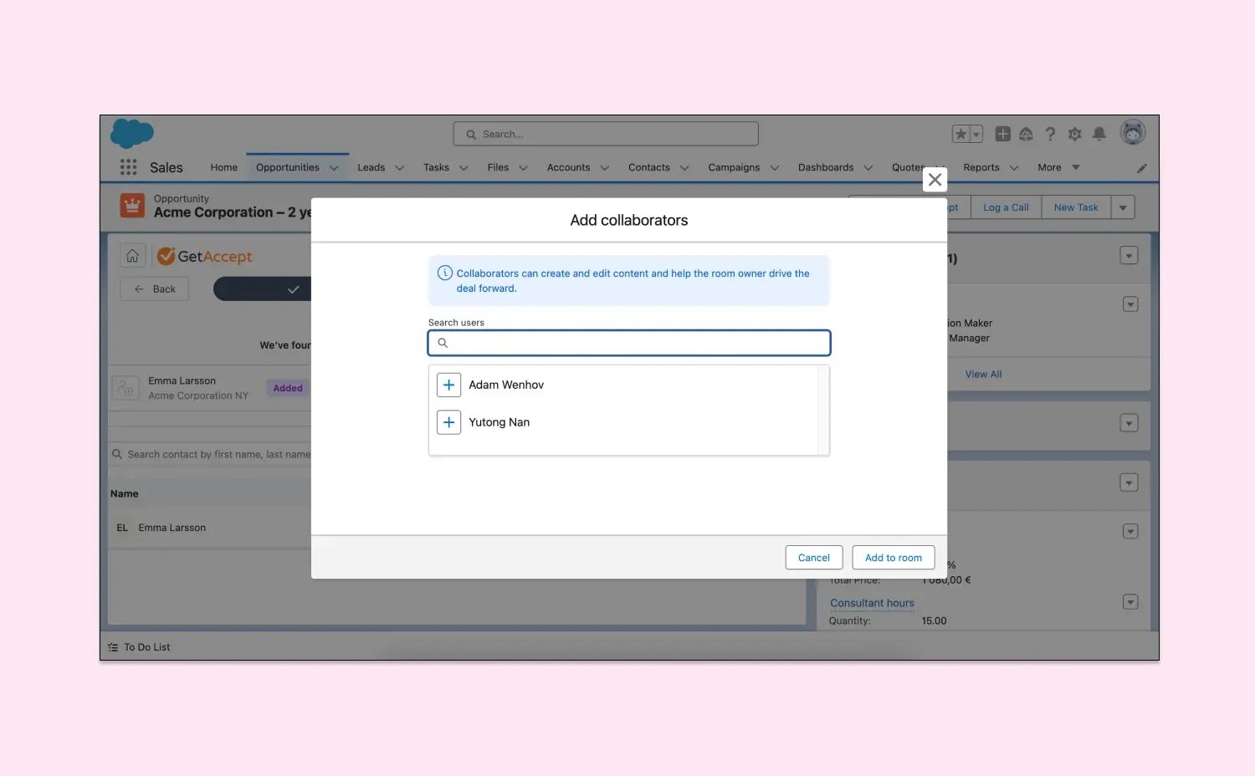This screenshot has width=1255, height=776.
Task: Open the user avatar profile menu
Action: coord(1133,132)
